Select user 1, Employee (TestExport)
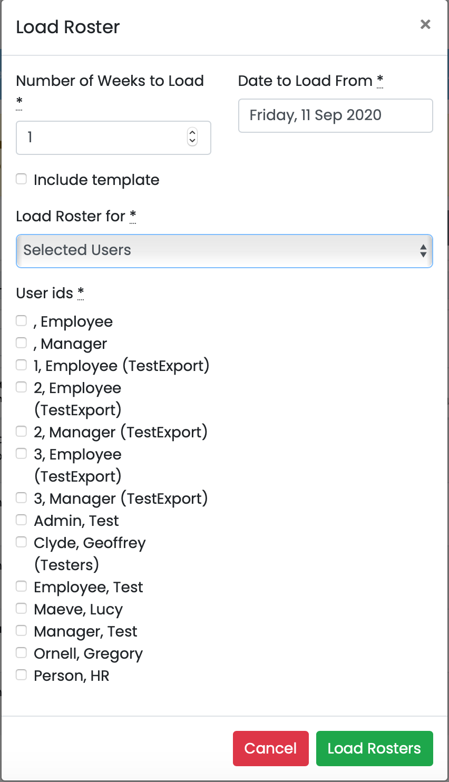The width and height of the screenshot is (449, 782). 22,365
